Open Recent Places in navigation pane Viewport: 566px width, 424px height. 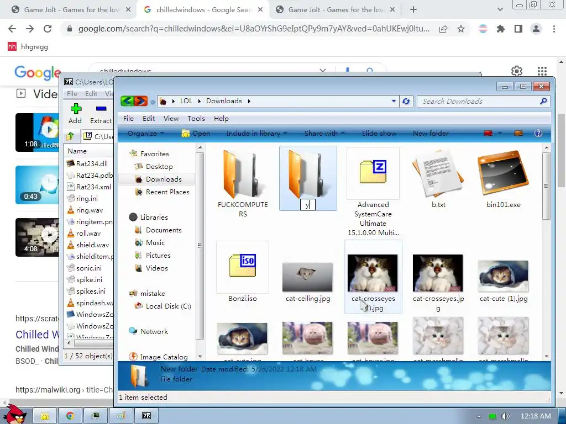tap(167, 192)
